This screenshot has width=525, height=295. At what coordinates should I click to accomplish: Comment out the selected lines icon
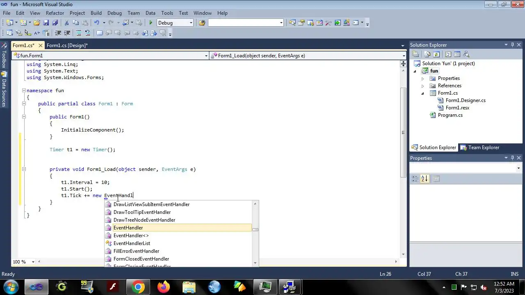coord(78,33)
